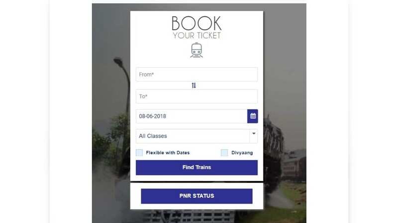Check the PNR STATUS button
The image size is (398, 223).
[197, 196]
